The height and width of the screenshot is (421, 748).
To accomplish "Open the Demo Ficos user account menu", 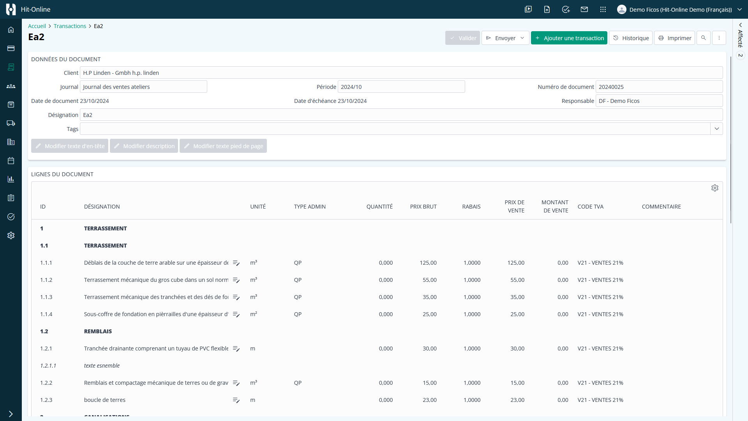I will click(x=679, y=9).
